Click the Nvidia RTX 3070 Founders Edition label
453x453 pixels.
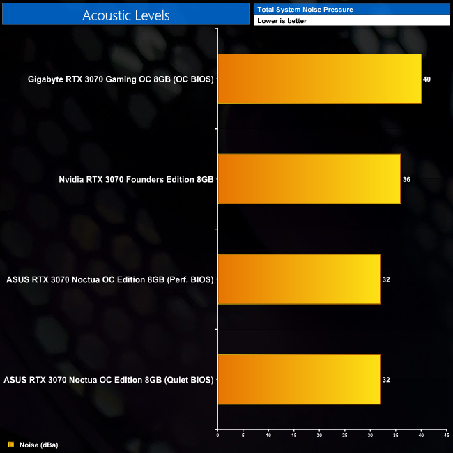coord(136,179)
